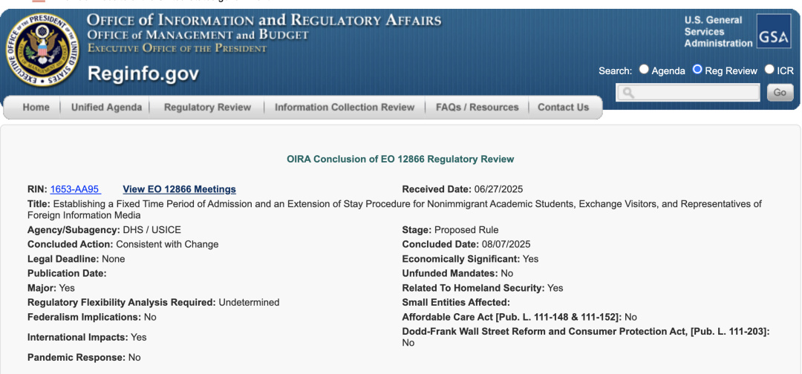Click the Go search button

coord(780,93)
